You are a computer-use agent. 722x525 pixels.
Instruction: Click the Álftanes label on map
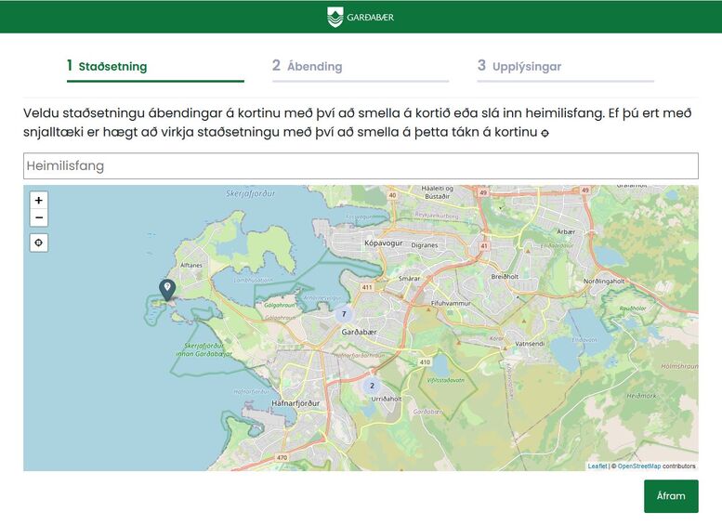pyautogui.click(x=191, y=265)
